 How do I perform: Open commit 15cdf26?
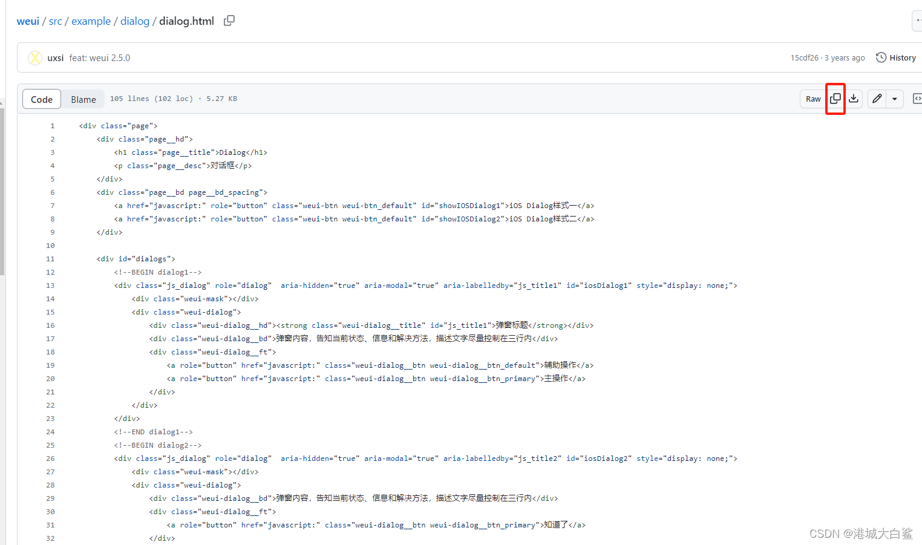tap(805, 57)
